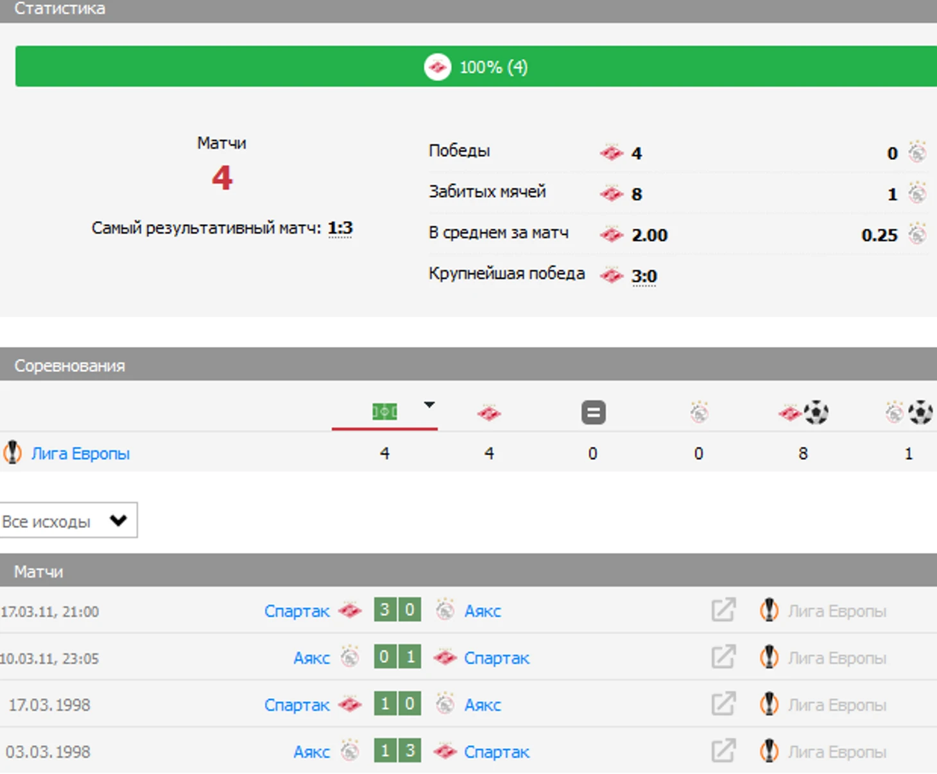937x774 pixels.
Task: Click Spartak logo in В среднем за матч row
Action: (612, 234)
